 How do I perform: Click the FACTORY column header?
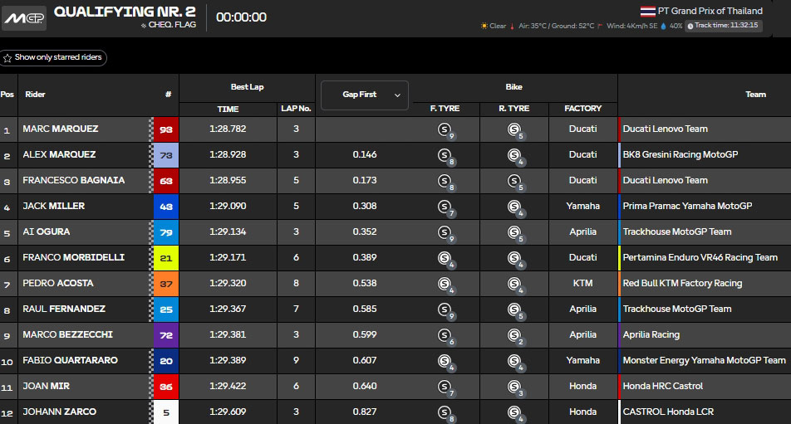(582, 109)
